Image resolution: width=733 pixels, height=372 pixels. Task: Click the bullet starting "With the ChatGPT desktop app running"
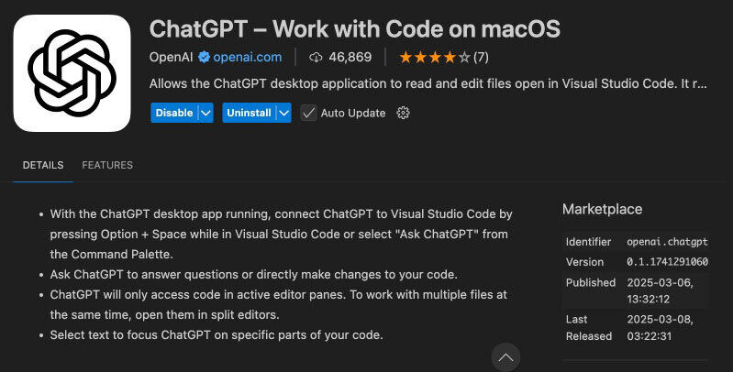click(281, 234)
